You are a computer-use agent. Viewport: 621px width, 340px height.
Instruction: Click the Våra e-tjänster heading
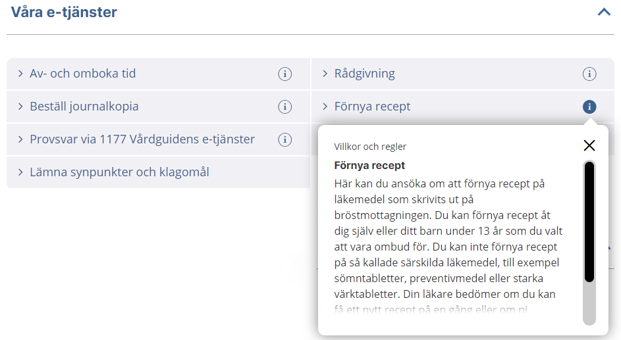pos(64,12)
